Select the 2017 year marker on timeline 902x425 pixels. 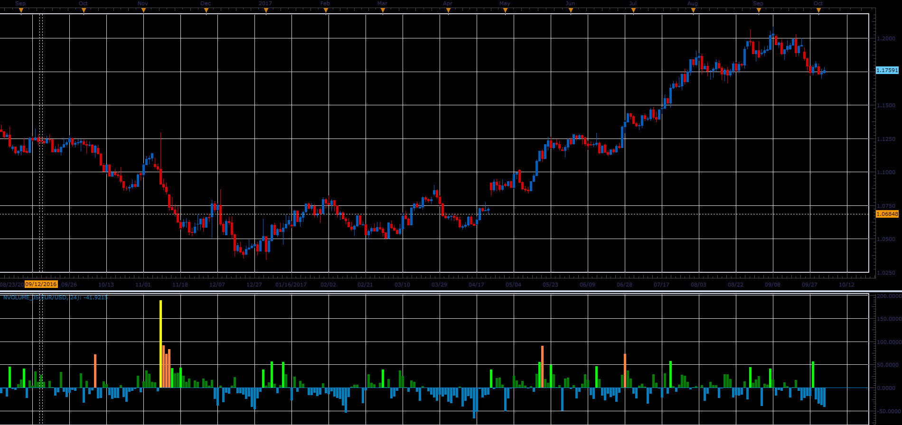tap(265, 3)
